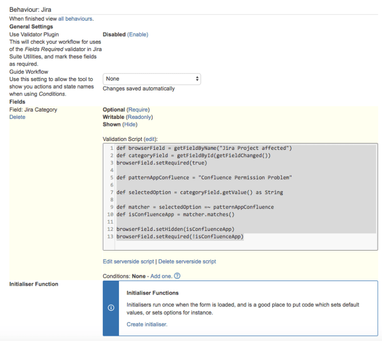
Task: Click Edit serverside script
Action: click(x=128, y=261)
